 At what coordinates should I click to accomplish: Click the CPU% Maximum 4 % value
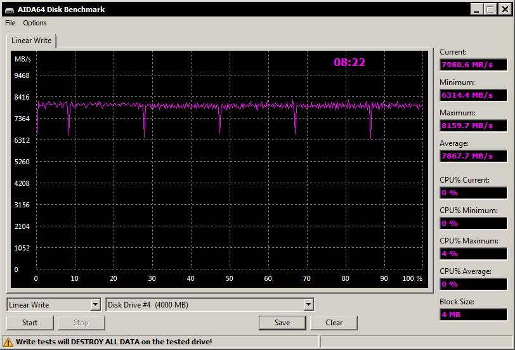tap(473, 254)
